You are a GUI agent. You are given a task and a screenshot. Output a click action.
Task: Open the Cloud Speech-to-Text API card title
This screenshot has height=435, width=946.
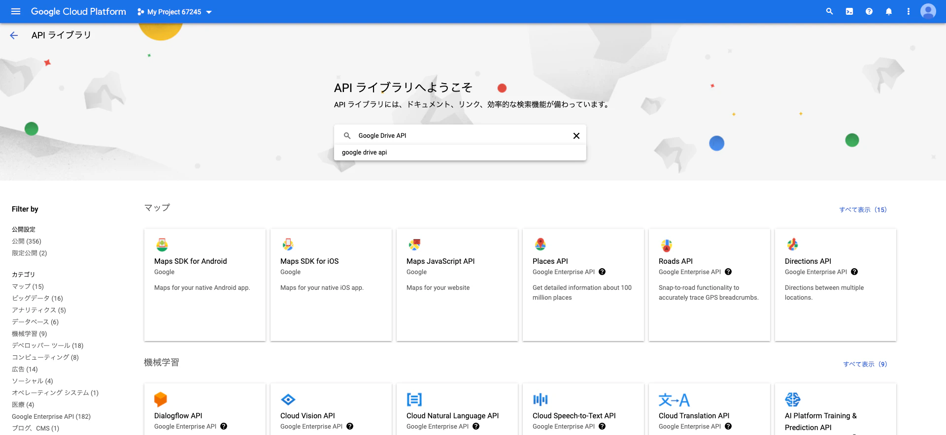coord(574,416)
